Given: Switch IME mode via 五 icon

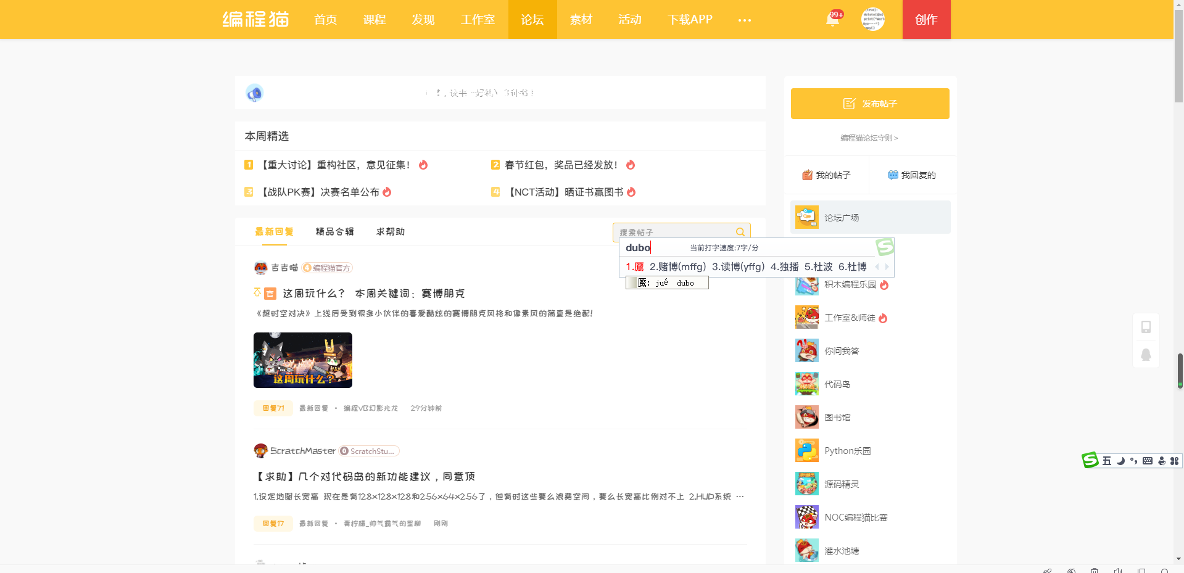Looking at the screenshot, I should tap(1107, 461).
